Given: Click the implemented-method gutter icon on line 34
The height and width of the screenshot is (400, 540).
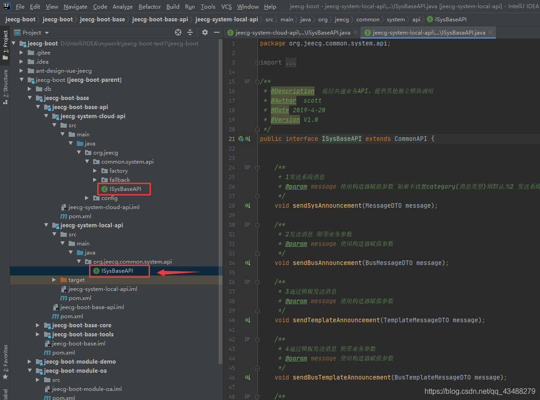Looking at the screenshot, I should click(248, 263).
